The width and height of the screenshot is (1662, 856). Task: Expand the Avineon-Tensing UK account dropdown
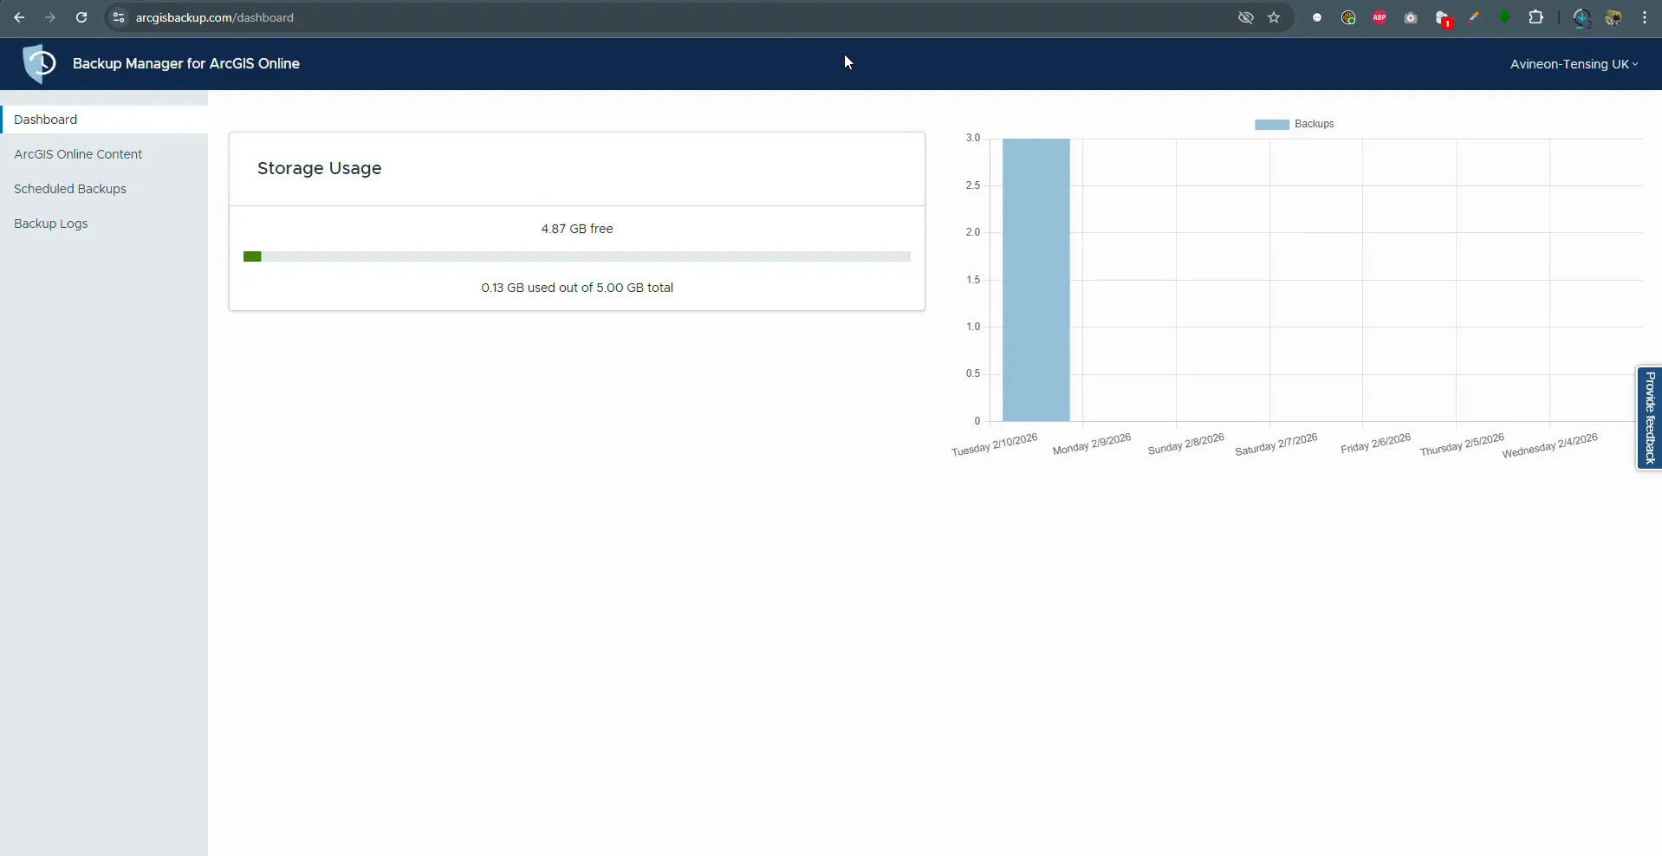[x=1574, y=64]
